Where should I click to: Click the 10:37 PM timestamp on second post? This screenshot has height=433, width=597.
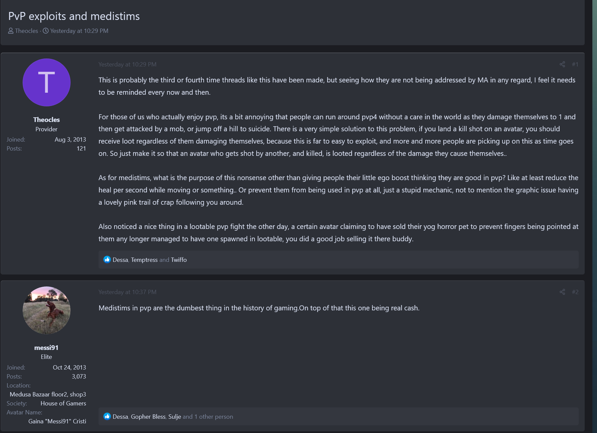pyautogui.click(x=127, y=292)
